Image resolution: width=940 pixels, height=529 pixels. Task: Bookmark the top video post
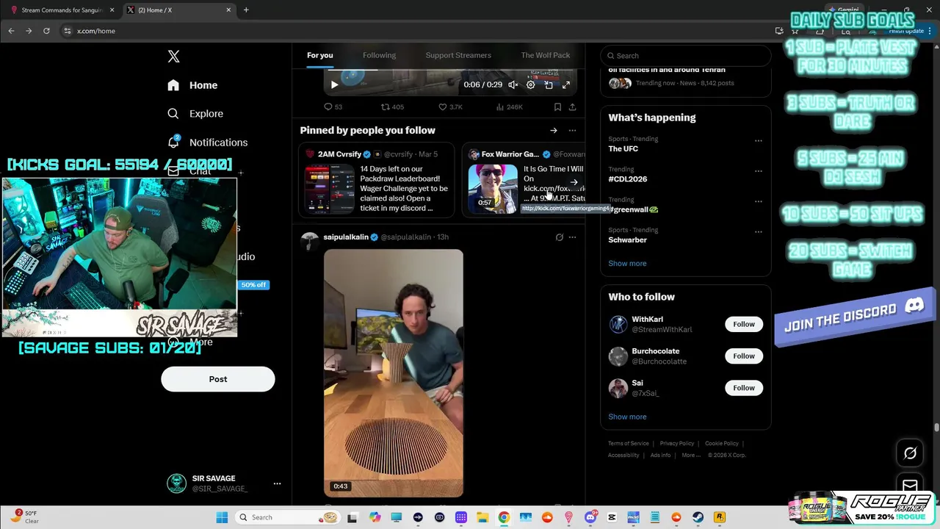pos(557,107)
